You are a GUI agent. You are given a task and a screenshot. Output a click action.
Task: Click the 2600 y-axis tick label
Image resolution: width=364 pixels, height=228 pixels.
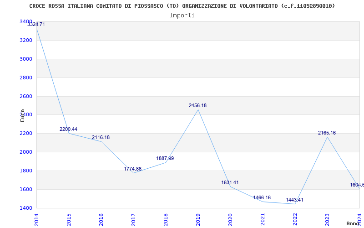pos(26,96)
